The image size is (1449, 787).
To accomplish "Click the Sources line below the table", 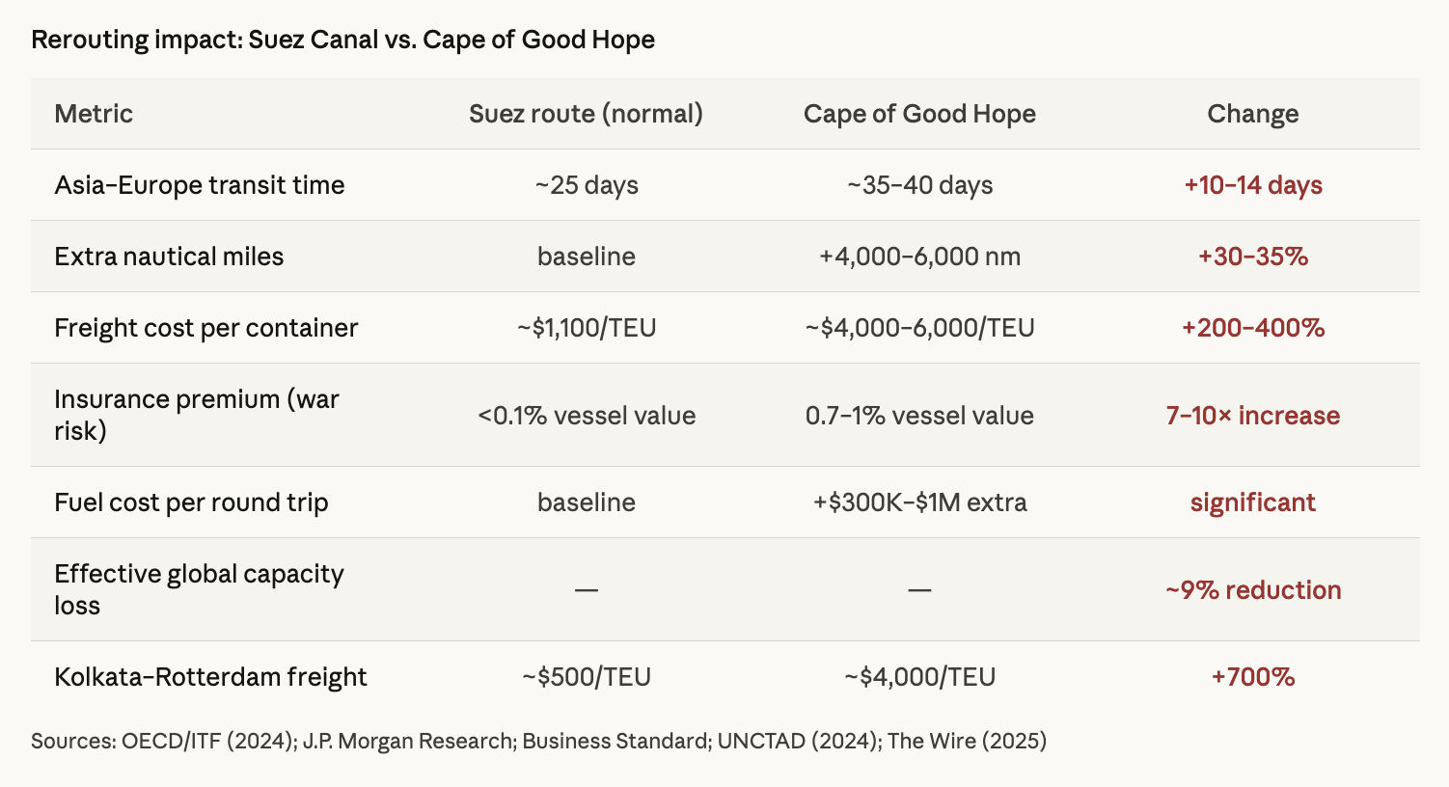I will (538, 741).
